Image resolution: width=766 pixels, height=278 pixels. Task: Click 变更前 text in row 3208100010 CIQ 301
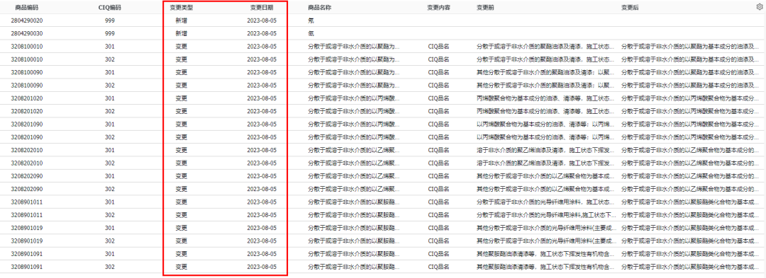tap(545, 47)
